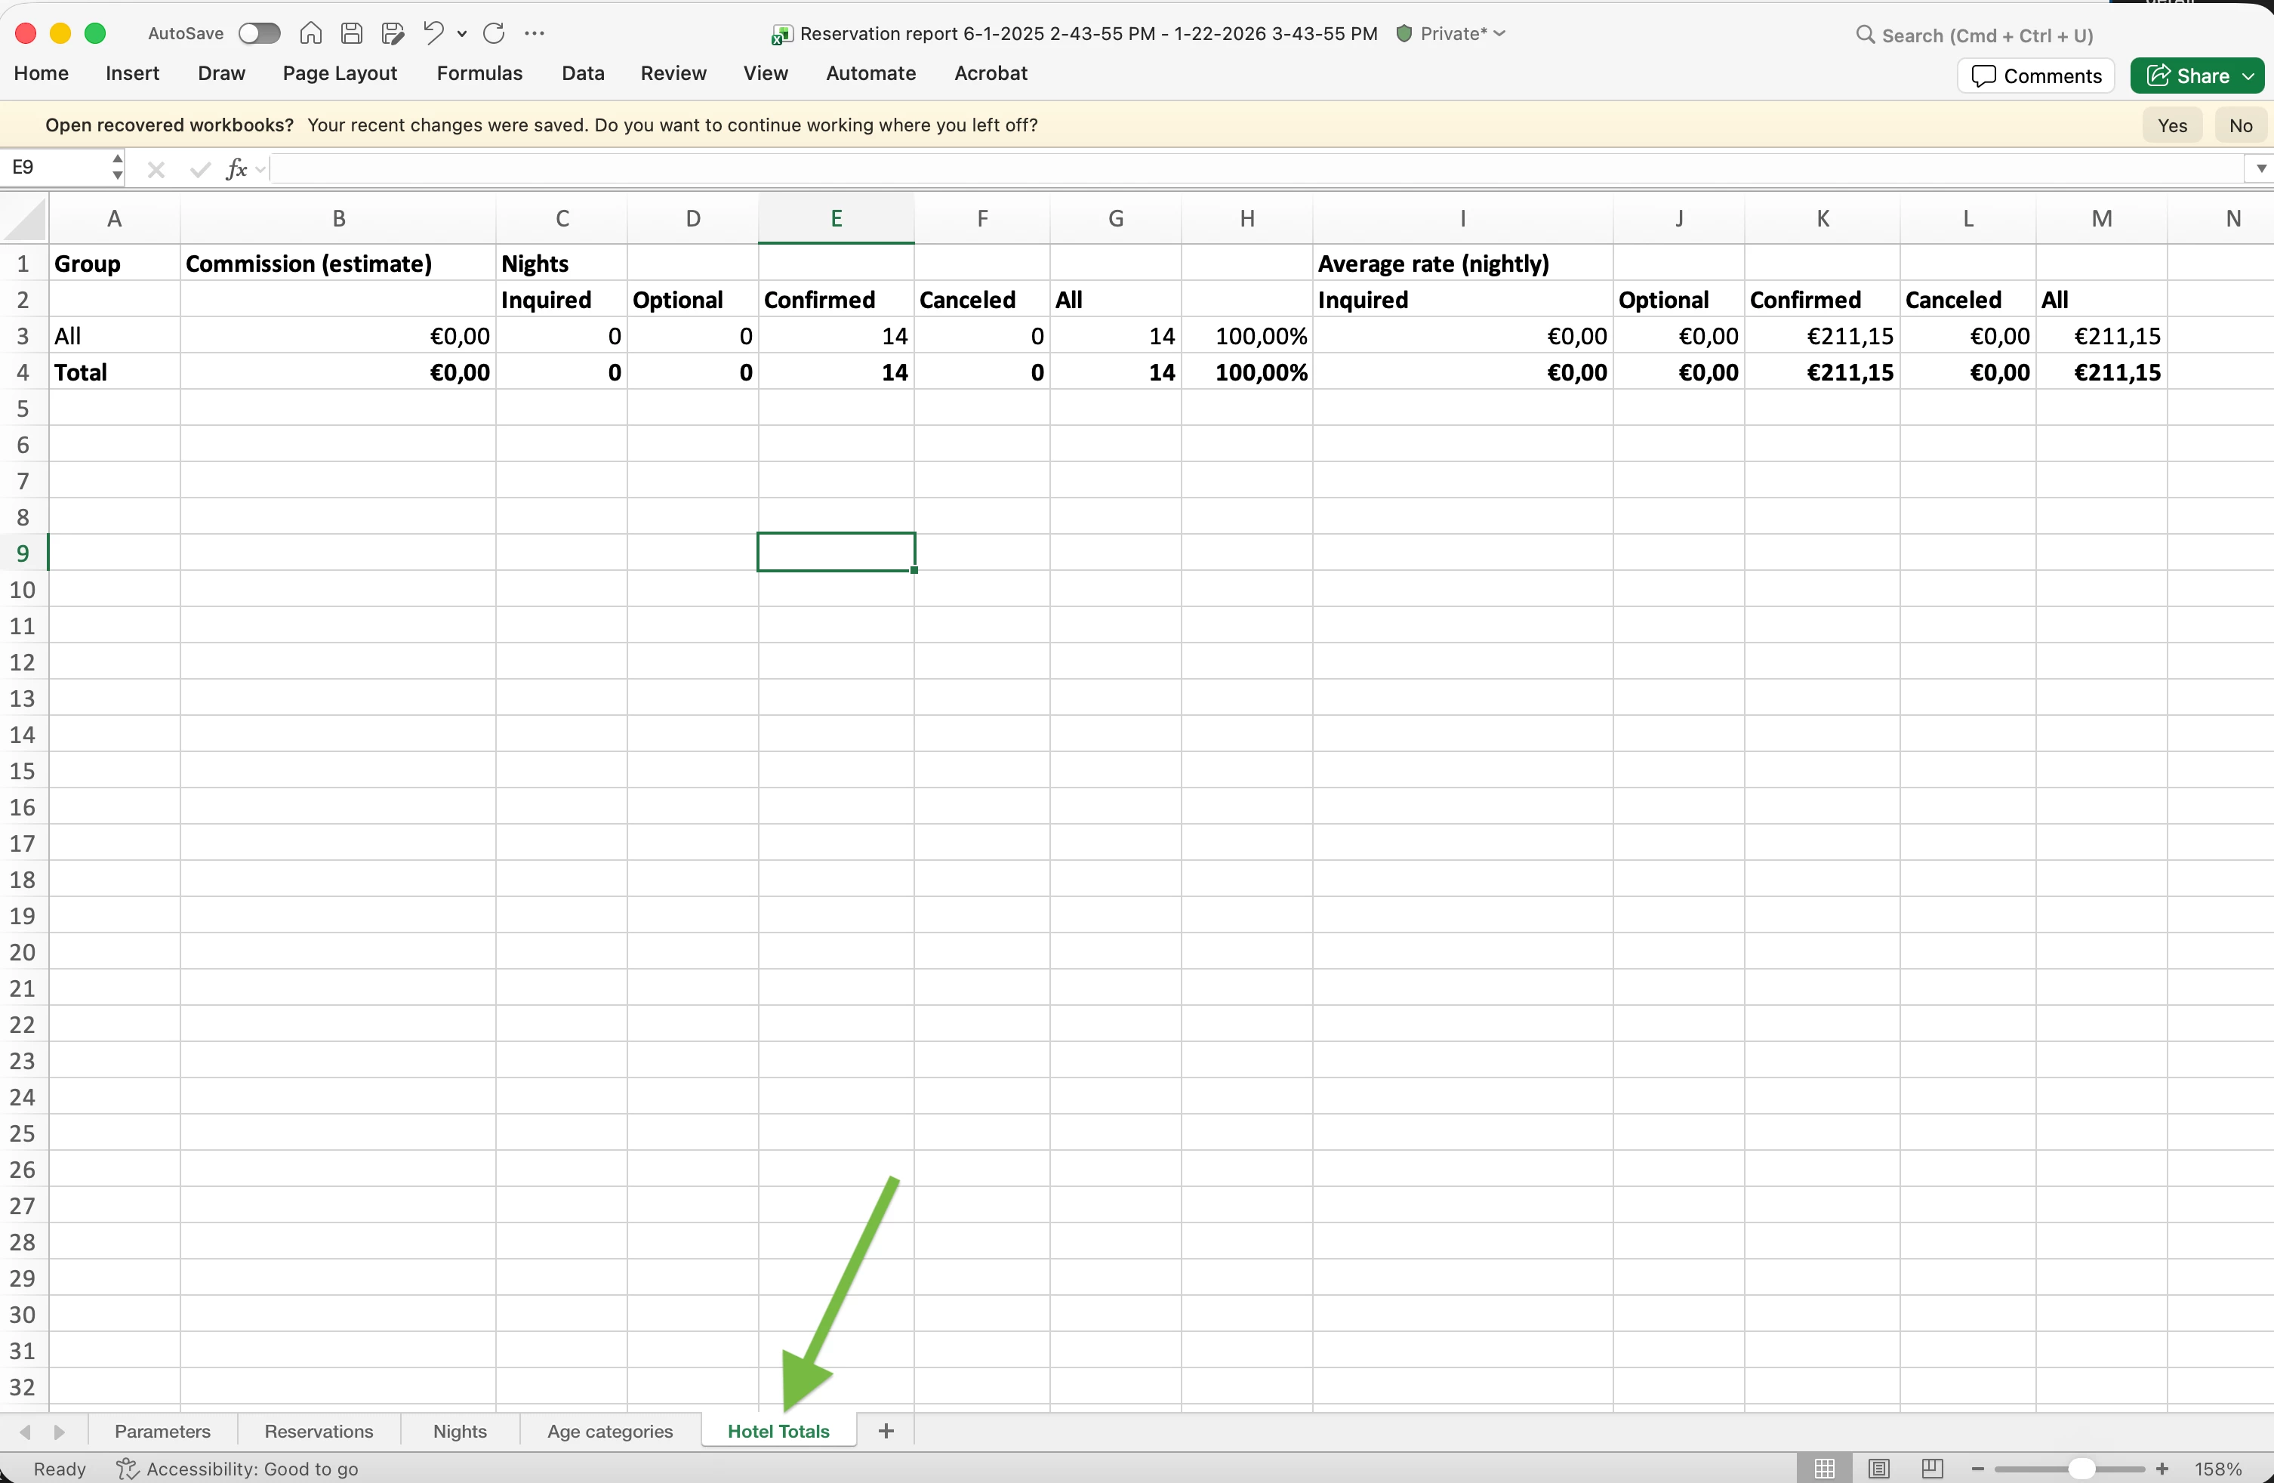This screenshot has width=2274, height=1483.
Task: Switch to the Reservations sheet tab
Action: click(318, 1432)
